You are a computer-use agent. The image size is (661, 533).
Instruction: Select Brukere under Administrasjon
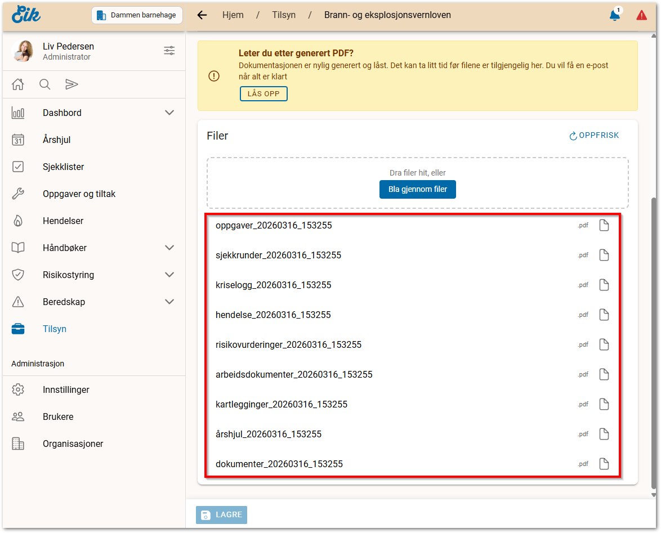[x=58, y=416]
